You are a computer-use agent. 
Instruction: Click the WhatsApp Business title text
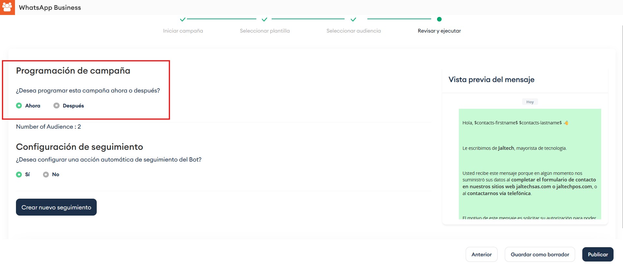pyautogui.click(x=50, y=7)
